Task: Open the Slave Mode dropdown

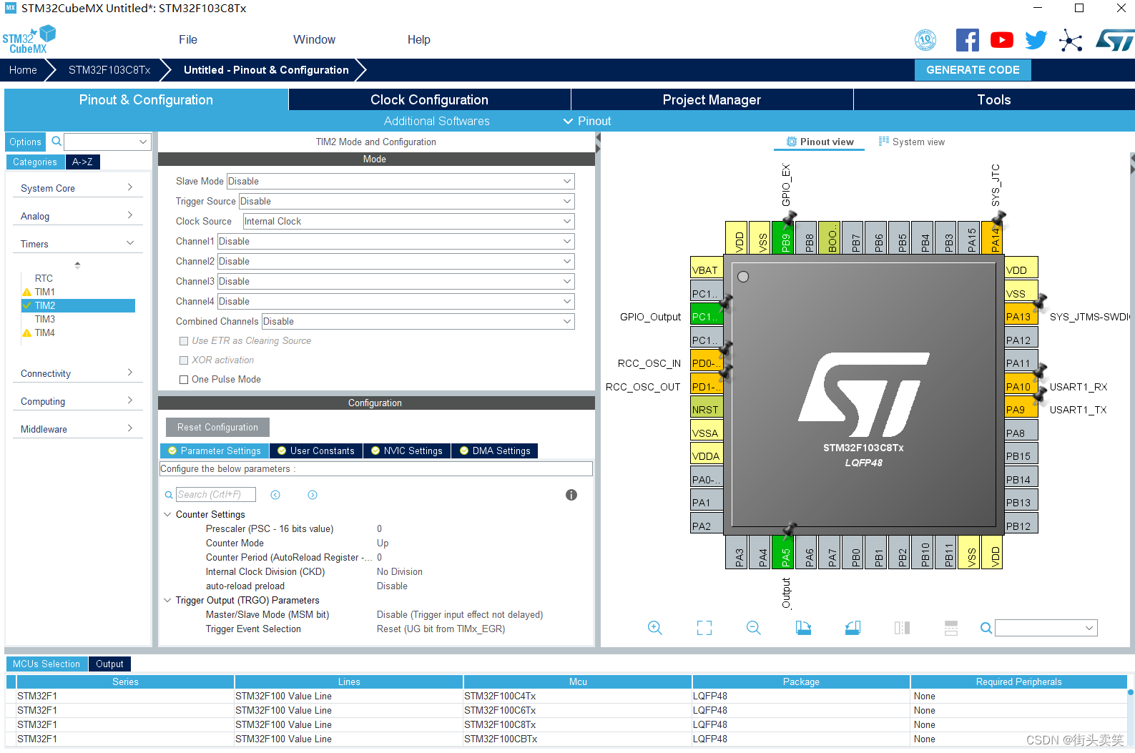Action: point(401,182)
